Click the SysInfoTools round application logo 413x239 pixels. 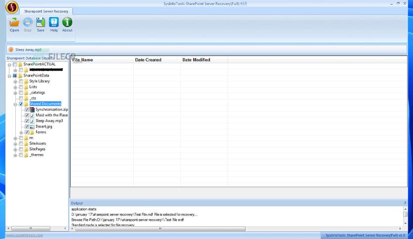click(12, 7)
